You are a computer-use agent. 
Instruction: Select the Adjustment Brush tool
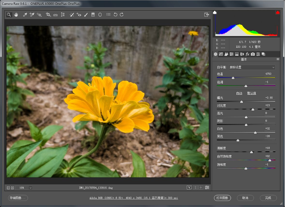tap(86, 15)
